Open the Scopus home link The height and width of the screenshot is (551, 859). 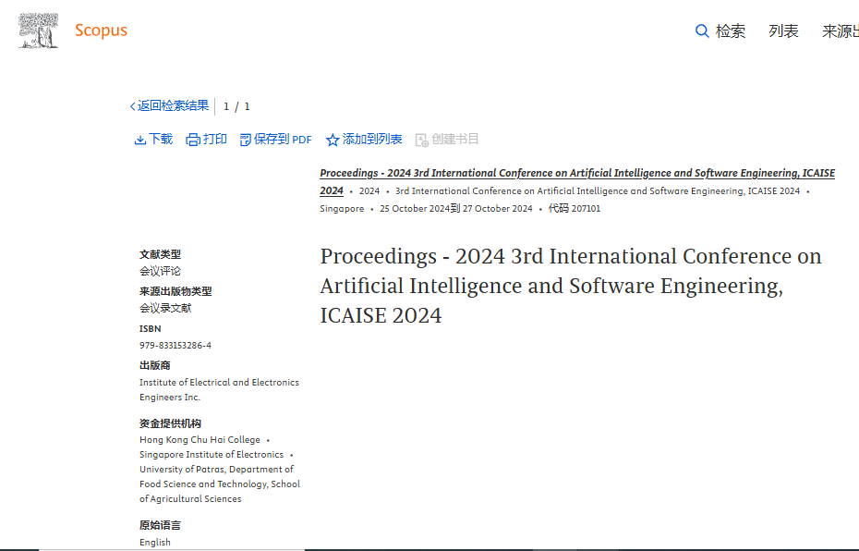tap(101, 31)
